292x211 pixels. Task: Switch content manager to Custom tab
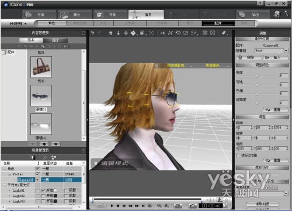pyautogui.click(x=55, y=40)
